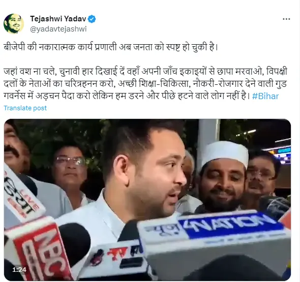The height and width of the screenshot is (282, 300).
Task: Open the three-dot more options menu
Action: pyautogui.click(x=286, y=19)
